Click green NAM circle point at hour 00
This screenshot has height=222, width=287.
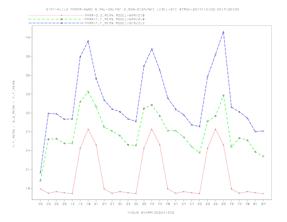41,181
